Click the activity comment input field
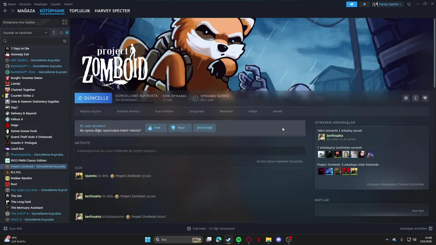Viewport: 436px width, 245px height. pyautogui.click(x=190, y=151)
